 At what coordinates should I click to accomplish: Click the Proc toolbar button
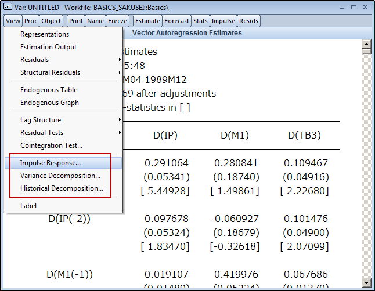tap(31, 21)
